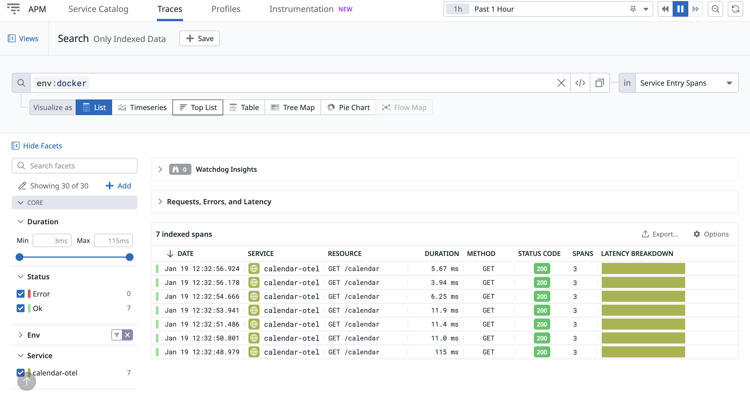Screen dimensions: 750x393
Task: Click the Export upload icon
Action: point(645,234)
